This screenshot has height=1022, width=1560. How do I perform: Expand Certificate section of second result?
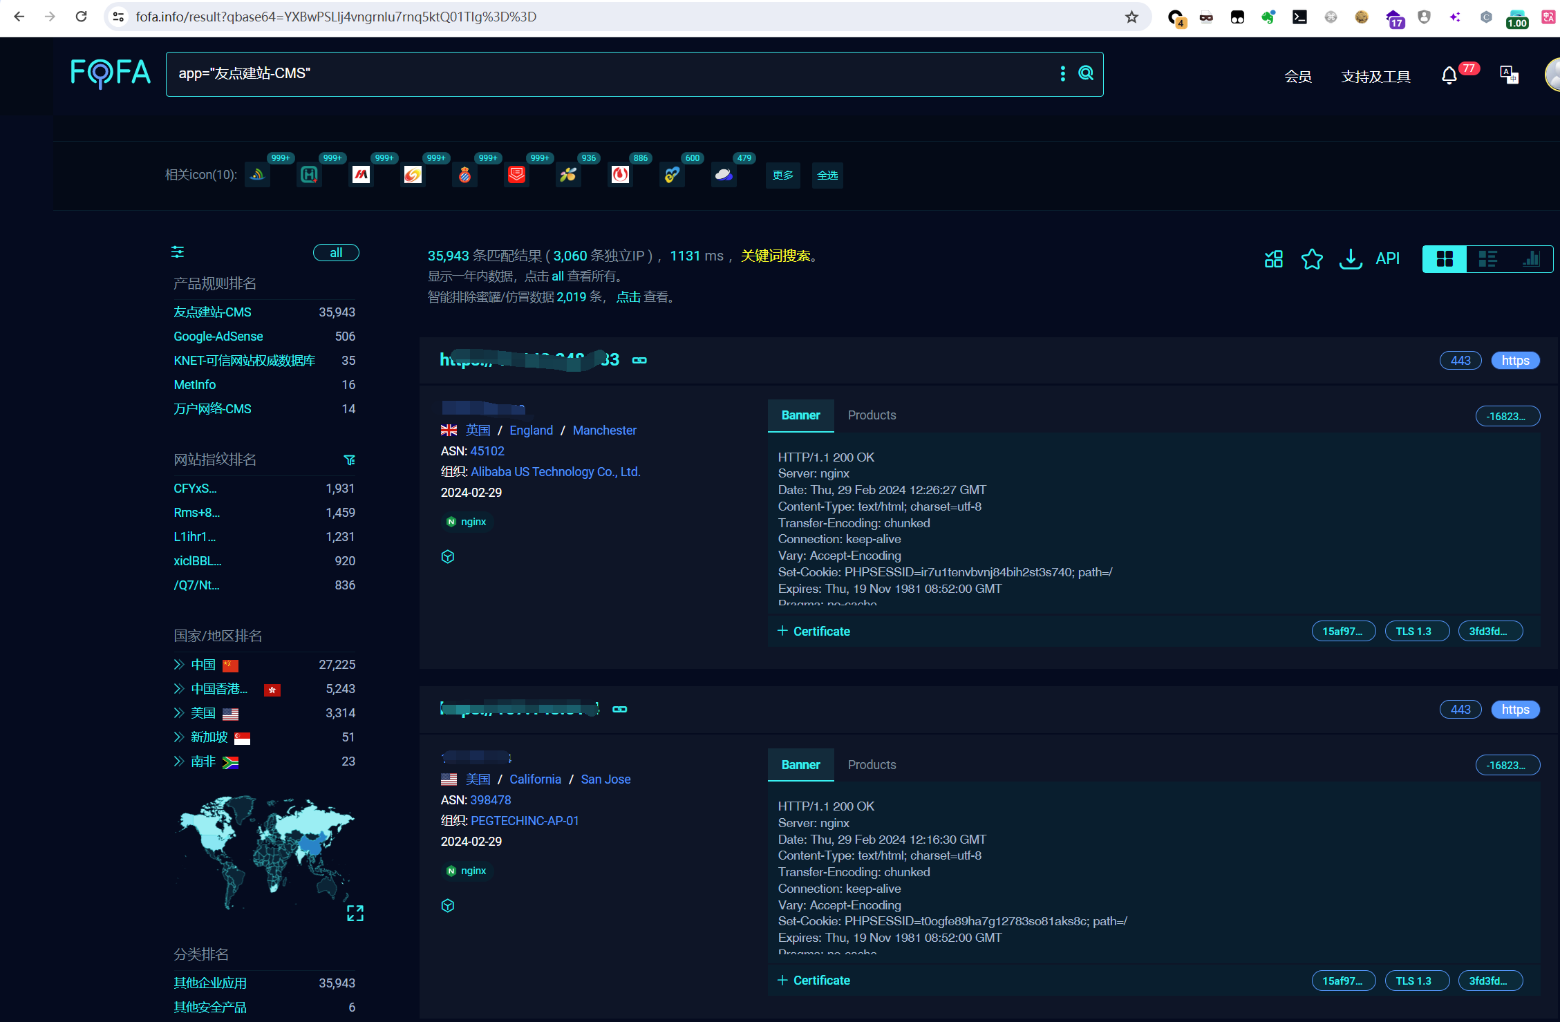(x=814, y=981)
